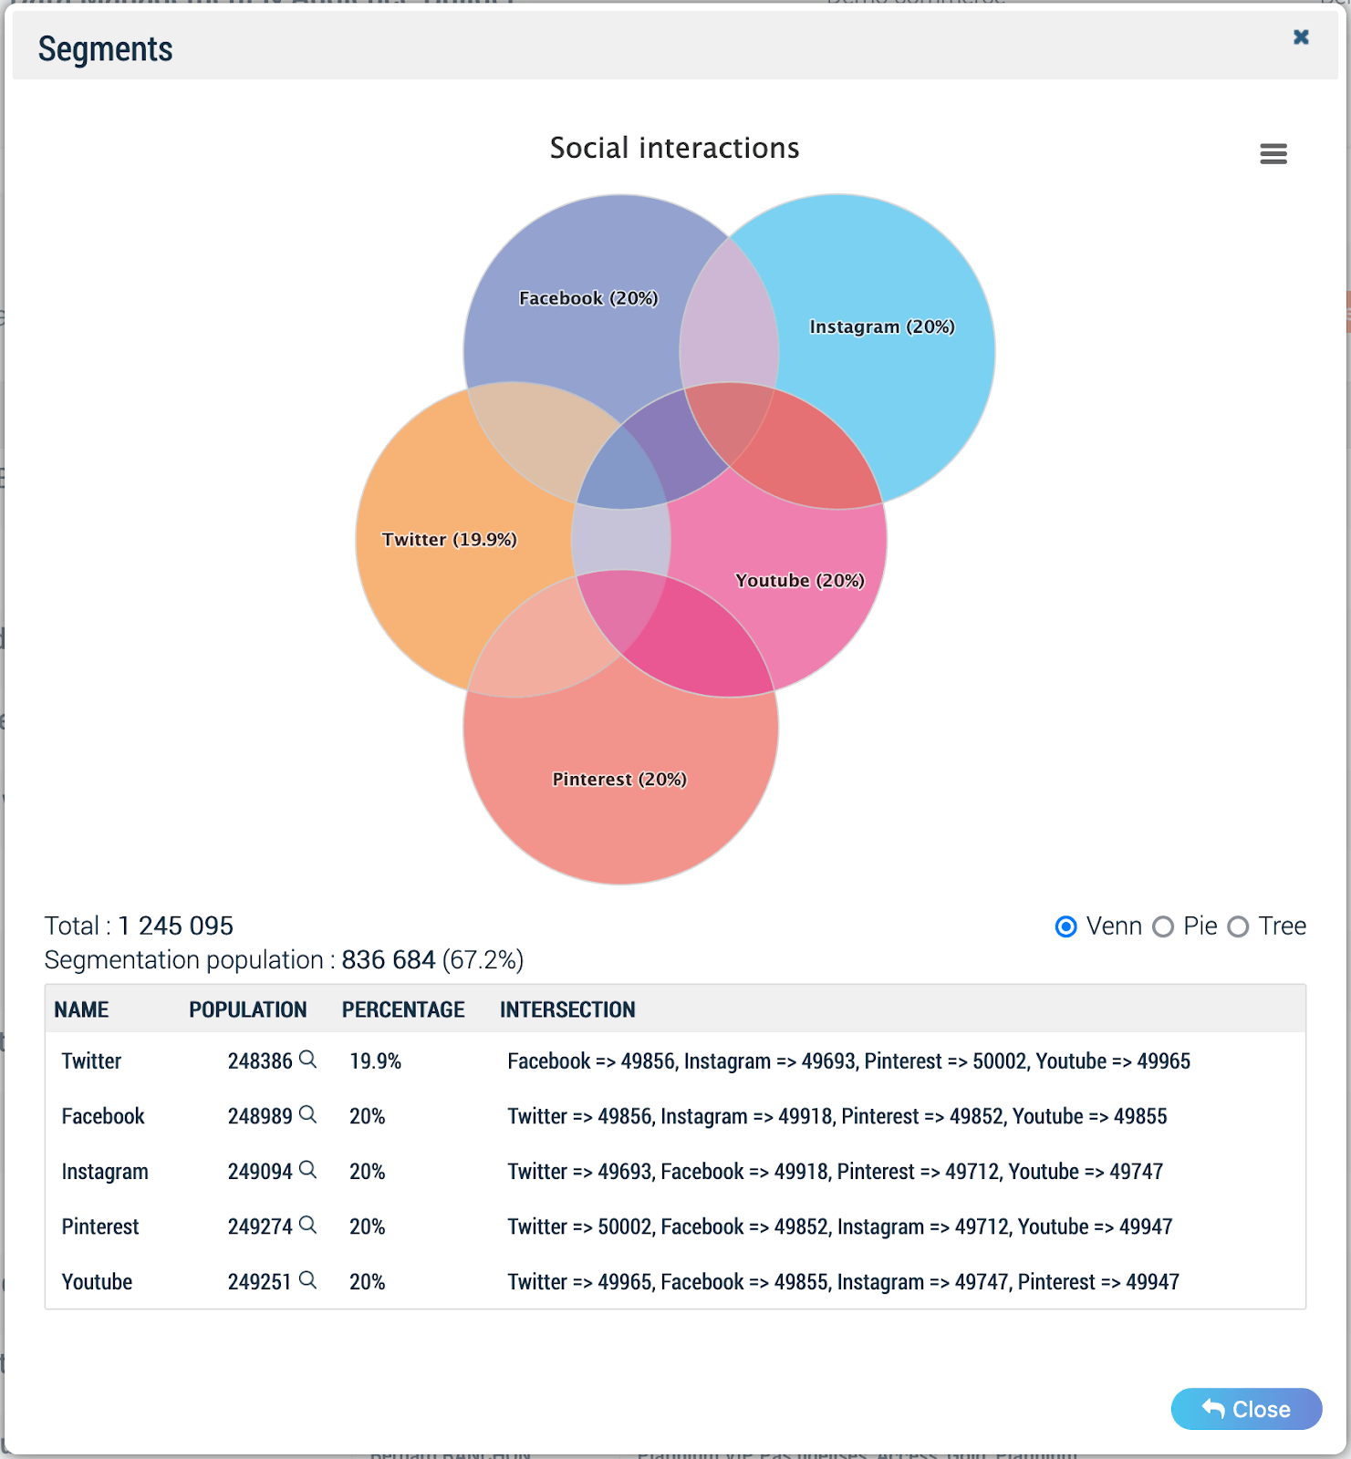The height and width of the screenshot is (1459, 1351).
Task: Click the Youtube (20%) circle label
Action: coord(800,581)
